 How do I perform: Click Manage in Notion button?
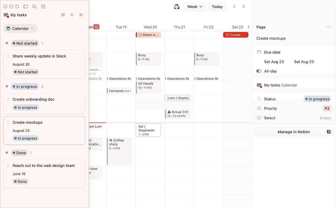tap(294, 132)
